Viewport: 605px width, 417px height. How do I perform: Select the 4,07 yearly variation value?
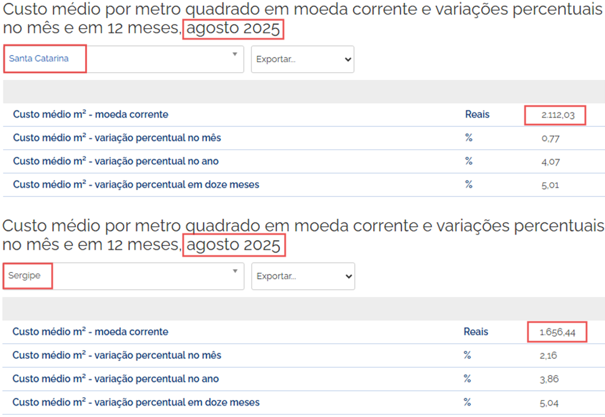click(550, 162)
